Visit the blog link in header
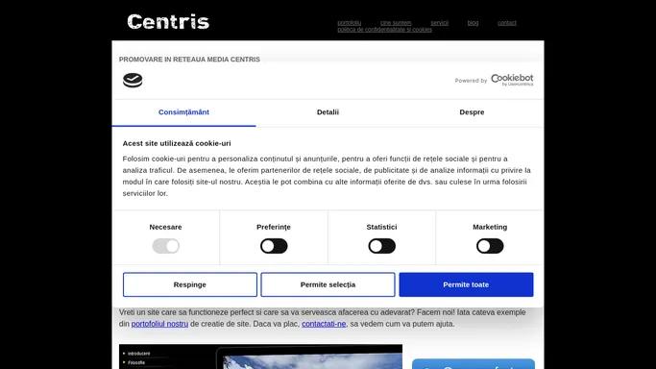Screen dimensions: 656x369 click(473, 23)
